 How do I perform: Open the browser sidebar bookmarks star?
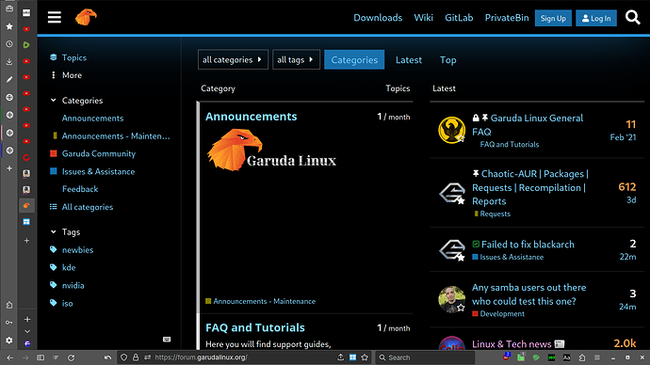(9, 26)
